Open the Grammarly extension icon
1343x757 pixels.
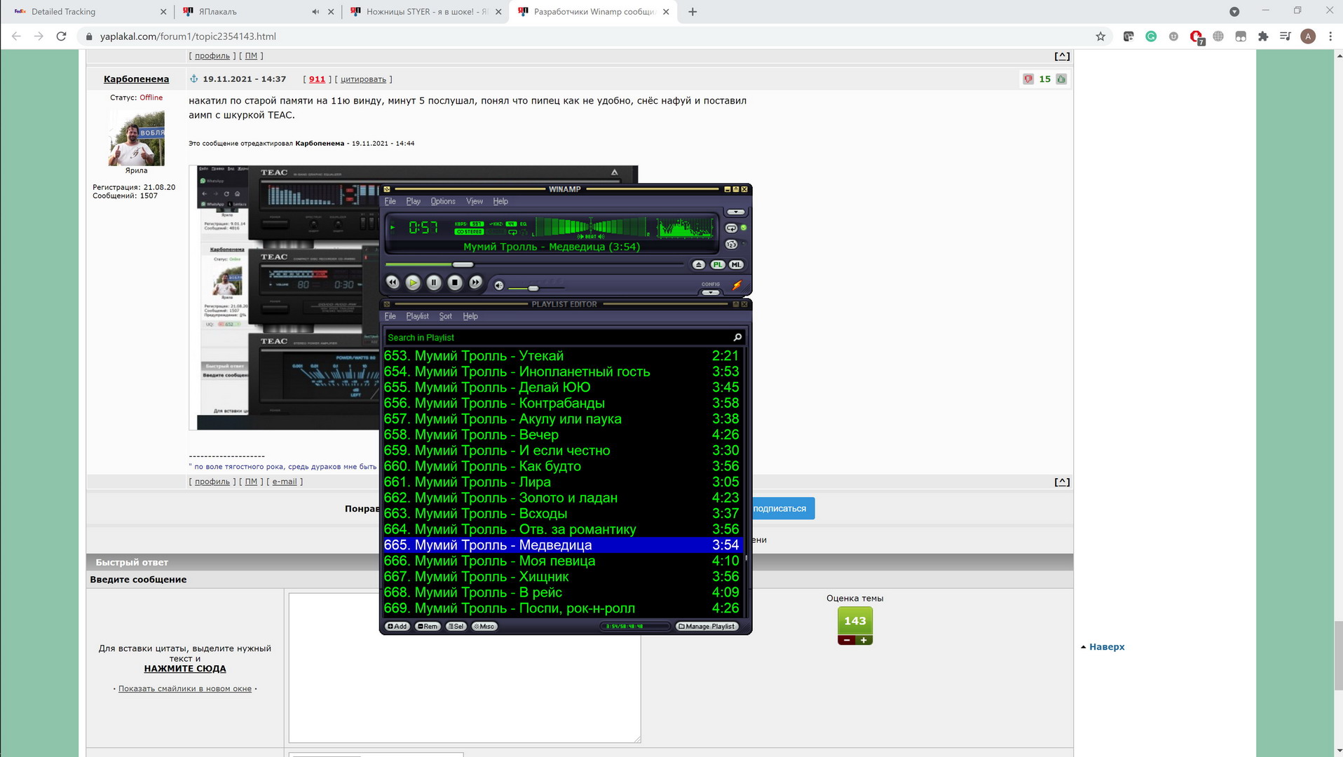1151,36
